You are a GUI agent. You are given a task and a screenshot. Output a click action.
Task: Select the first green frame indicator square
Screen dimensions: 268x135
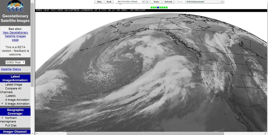(152, 7)
